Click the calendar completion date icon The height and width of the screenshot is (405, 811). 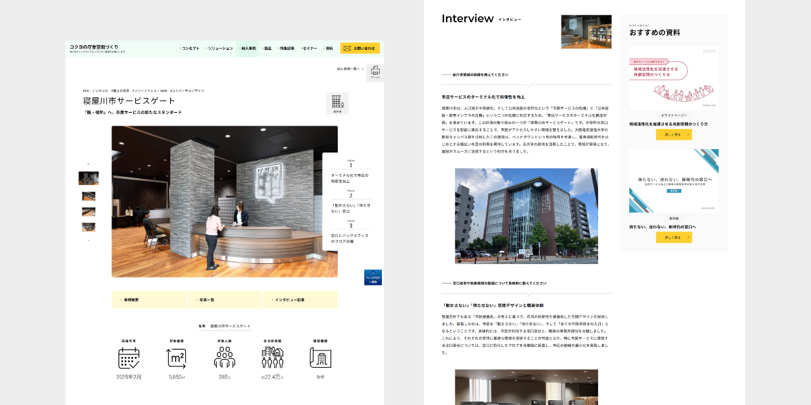tap(128, 358)
